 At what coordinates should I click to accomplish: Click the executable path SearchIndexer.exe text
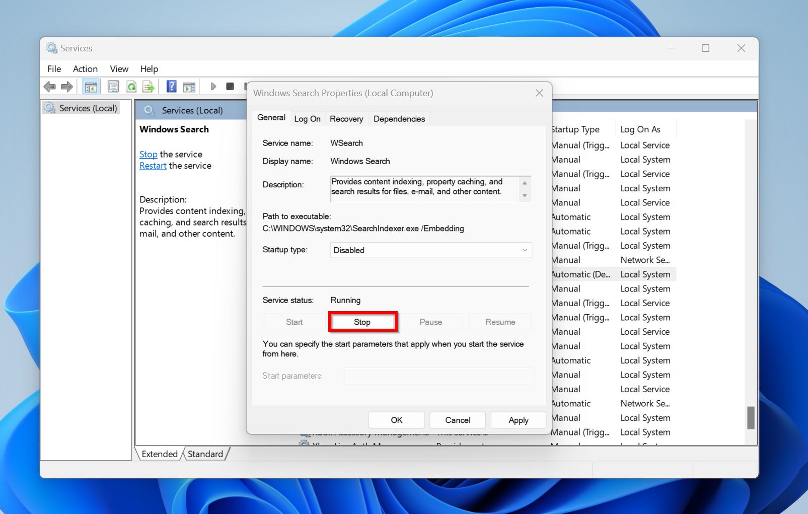[x=363, y=229]
